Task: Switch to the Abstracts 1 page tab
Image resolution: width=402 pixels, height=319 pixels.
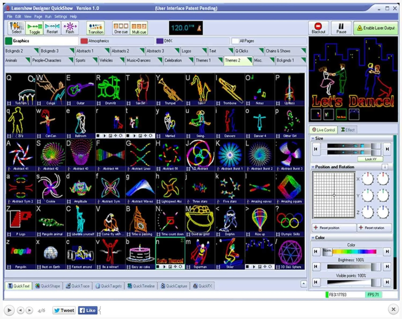Action: [93, 51]
